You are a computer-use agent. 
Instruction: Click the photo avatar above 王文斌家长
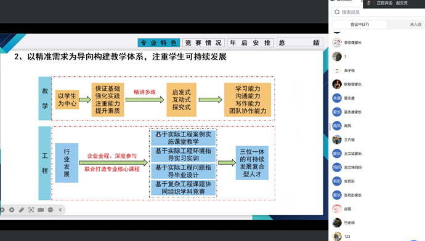[x=337, y=140]
